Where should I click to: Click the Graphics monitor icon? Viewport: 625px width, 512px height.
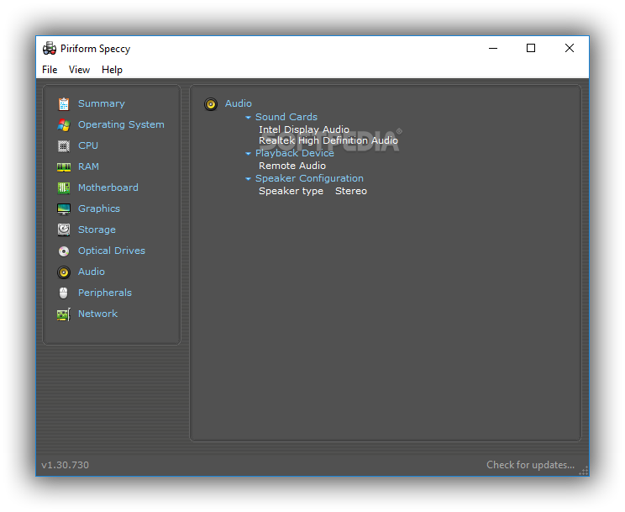[64, 208]
